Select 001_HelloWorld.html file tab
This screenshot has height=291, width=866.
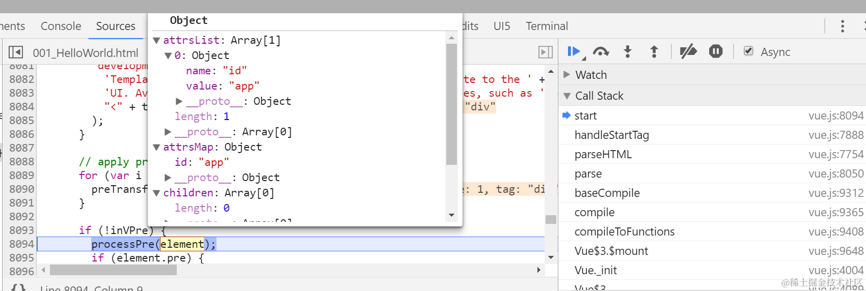[86, 53]
